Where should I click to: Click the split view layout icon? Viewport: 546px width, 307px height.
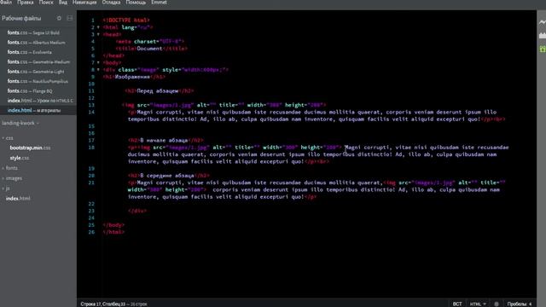click(x=70, y=18)
